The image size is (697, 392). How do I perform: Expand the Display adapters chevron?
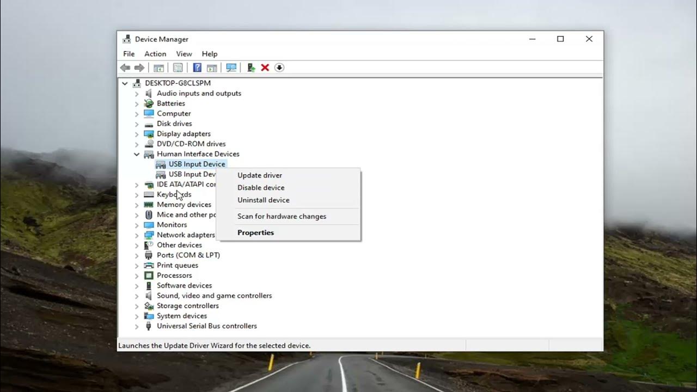coord(137,134)
